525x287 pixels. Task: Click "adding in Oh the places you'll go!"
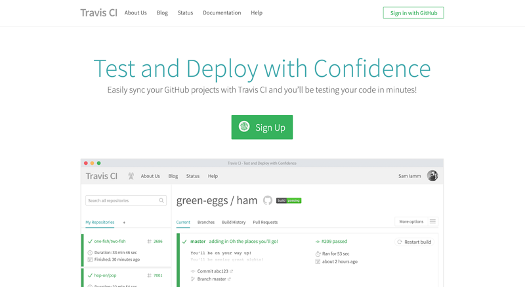[x=243, y=242]
